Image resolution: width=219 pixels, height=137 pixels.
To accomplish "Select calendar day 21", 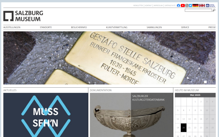I will pyautogui.click(x=189, y=128).
